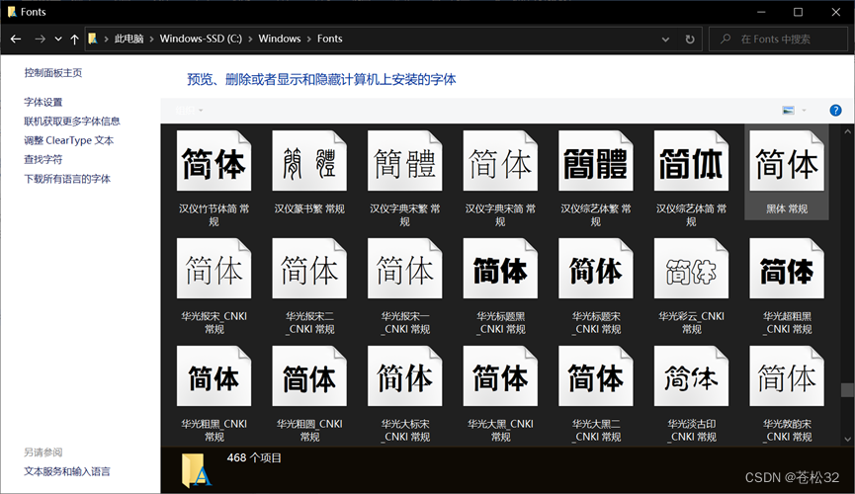Select the 汉仪篆书繁 常规 font icon
Screen dimensions: 855x494
point(309,161)
